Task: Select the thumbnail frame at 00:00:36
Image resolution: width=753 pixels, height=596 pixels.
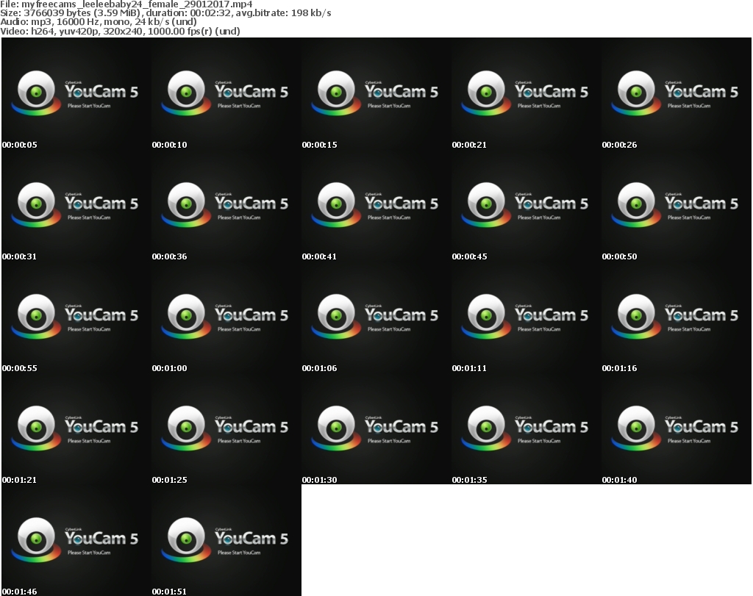Action: [x=226, y=205]
